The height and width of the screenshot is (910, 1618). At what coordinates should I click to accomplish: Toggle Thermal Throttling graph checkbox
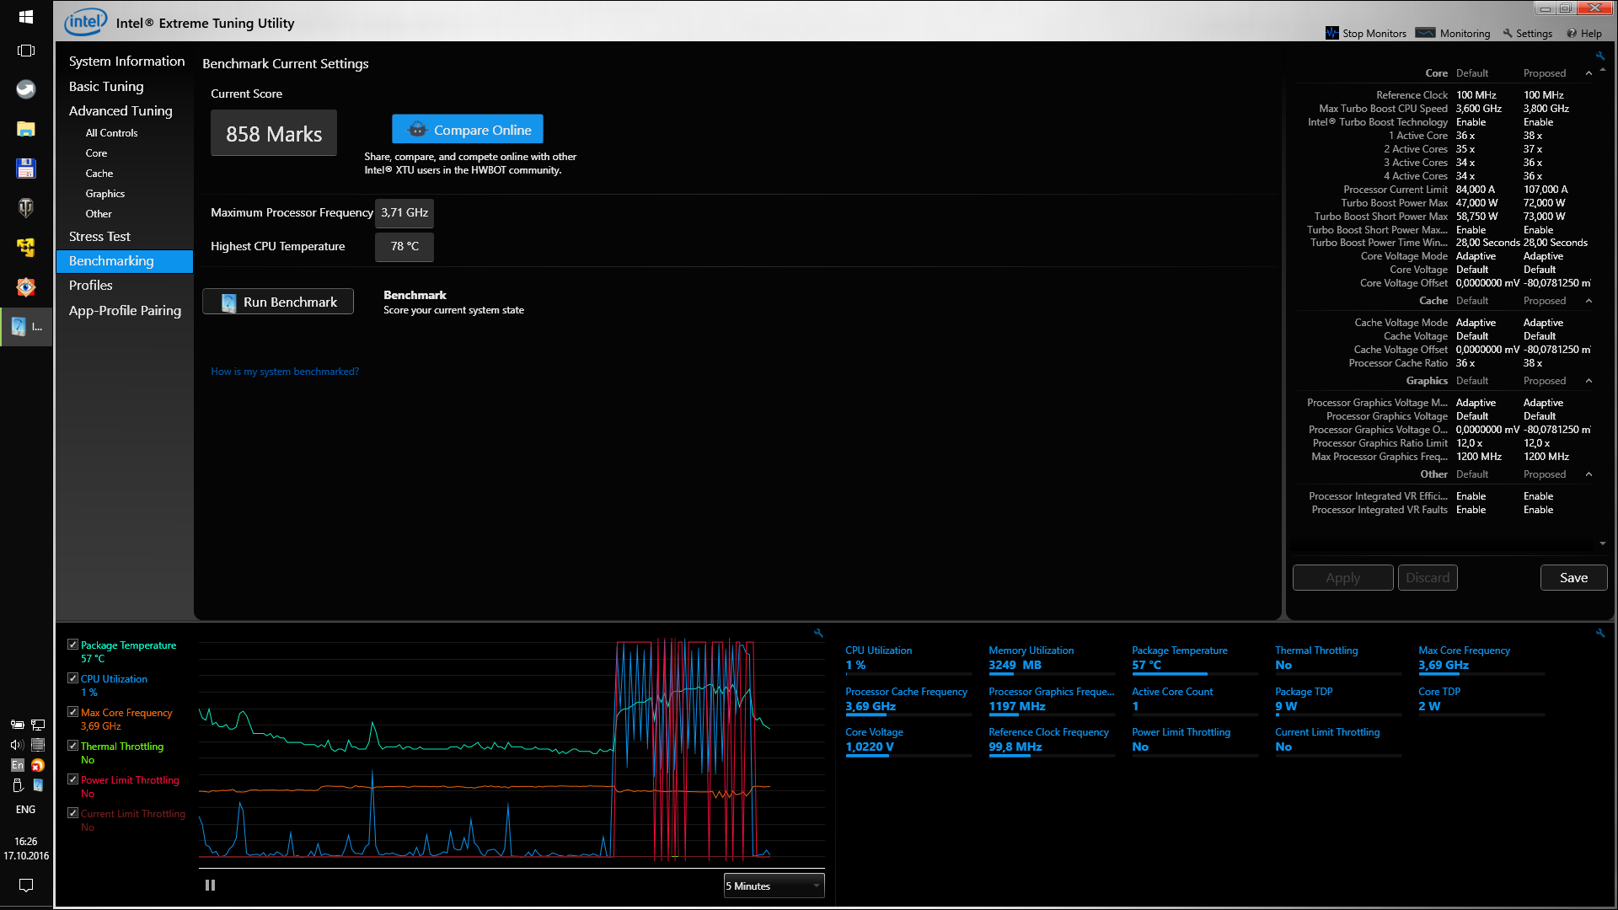(72, 746)
